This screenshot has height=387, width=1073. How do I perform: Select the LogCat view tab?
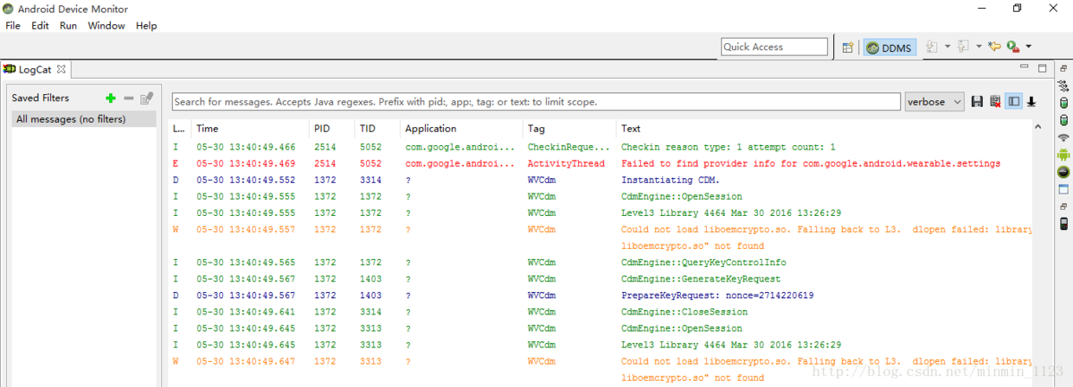35,69
